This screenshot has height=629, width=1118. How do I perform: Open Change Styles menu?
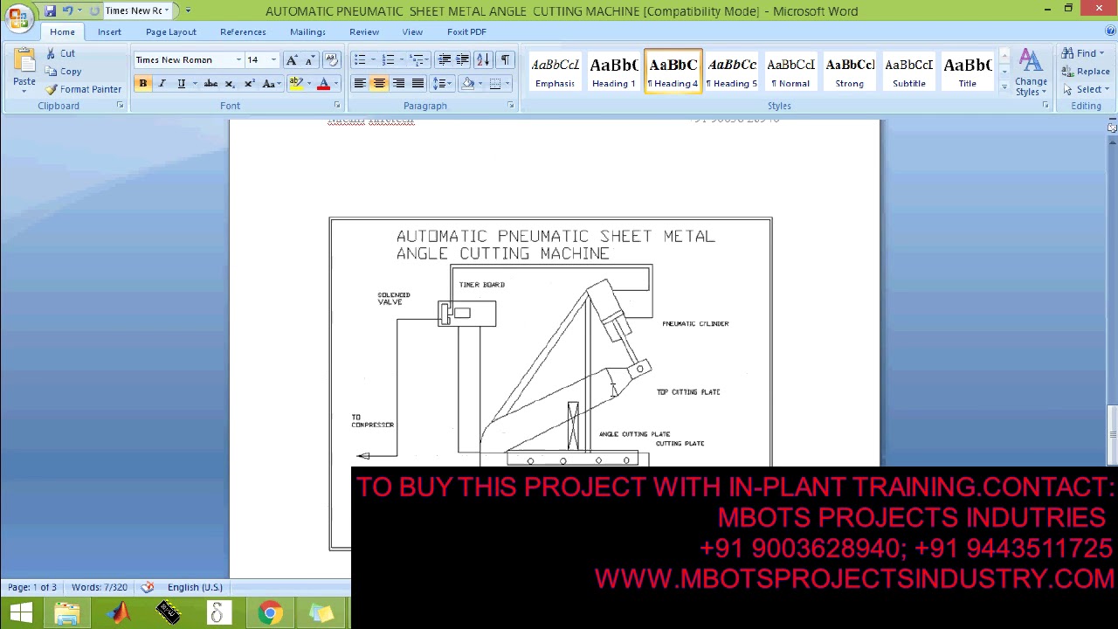click(1031, 73)
